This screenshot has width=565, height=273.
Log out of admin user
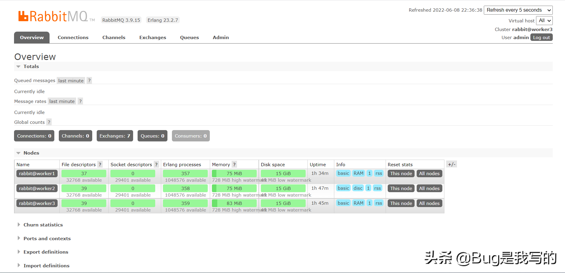pyautogui.click(x=541, y=37)
